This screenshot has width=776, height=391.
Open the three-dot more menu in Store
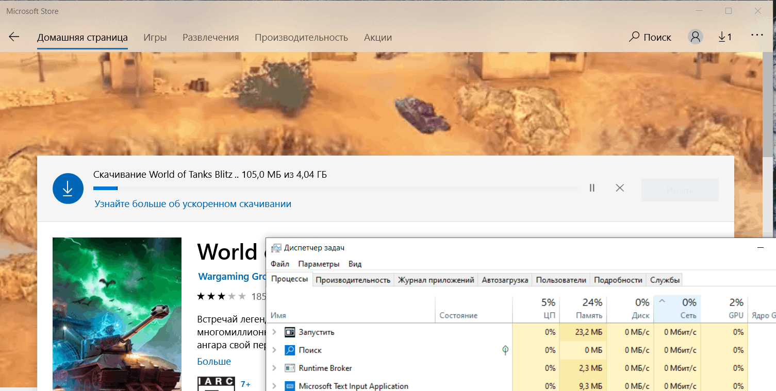[x=756, y=35]
